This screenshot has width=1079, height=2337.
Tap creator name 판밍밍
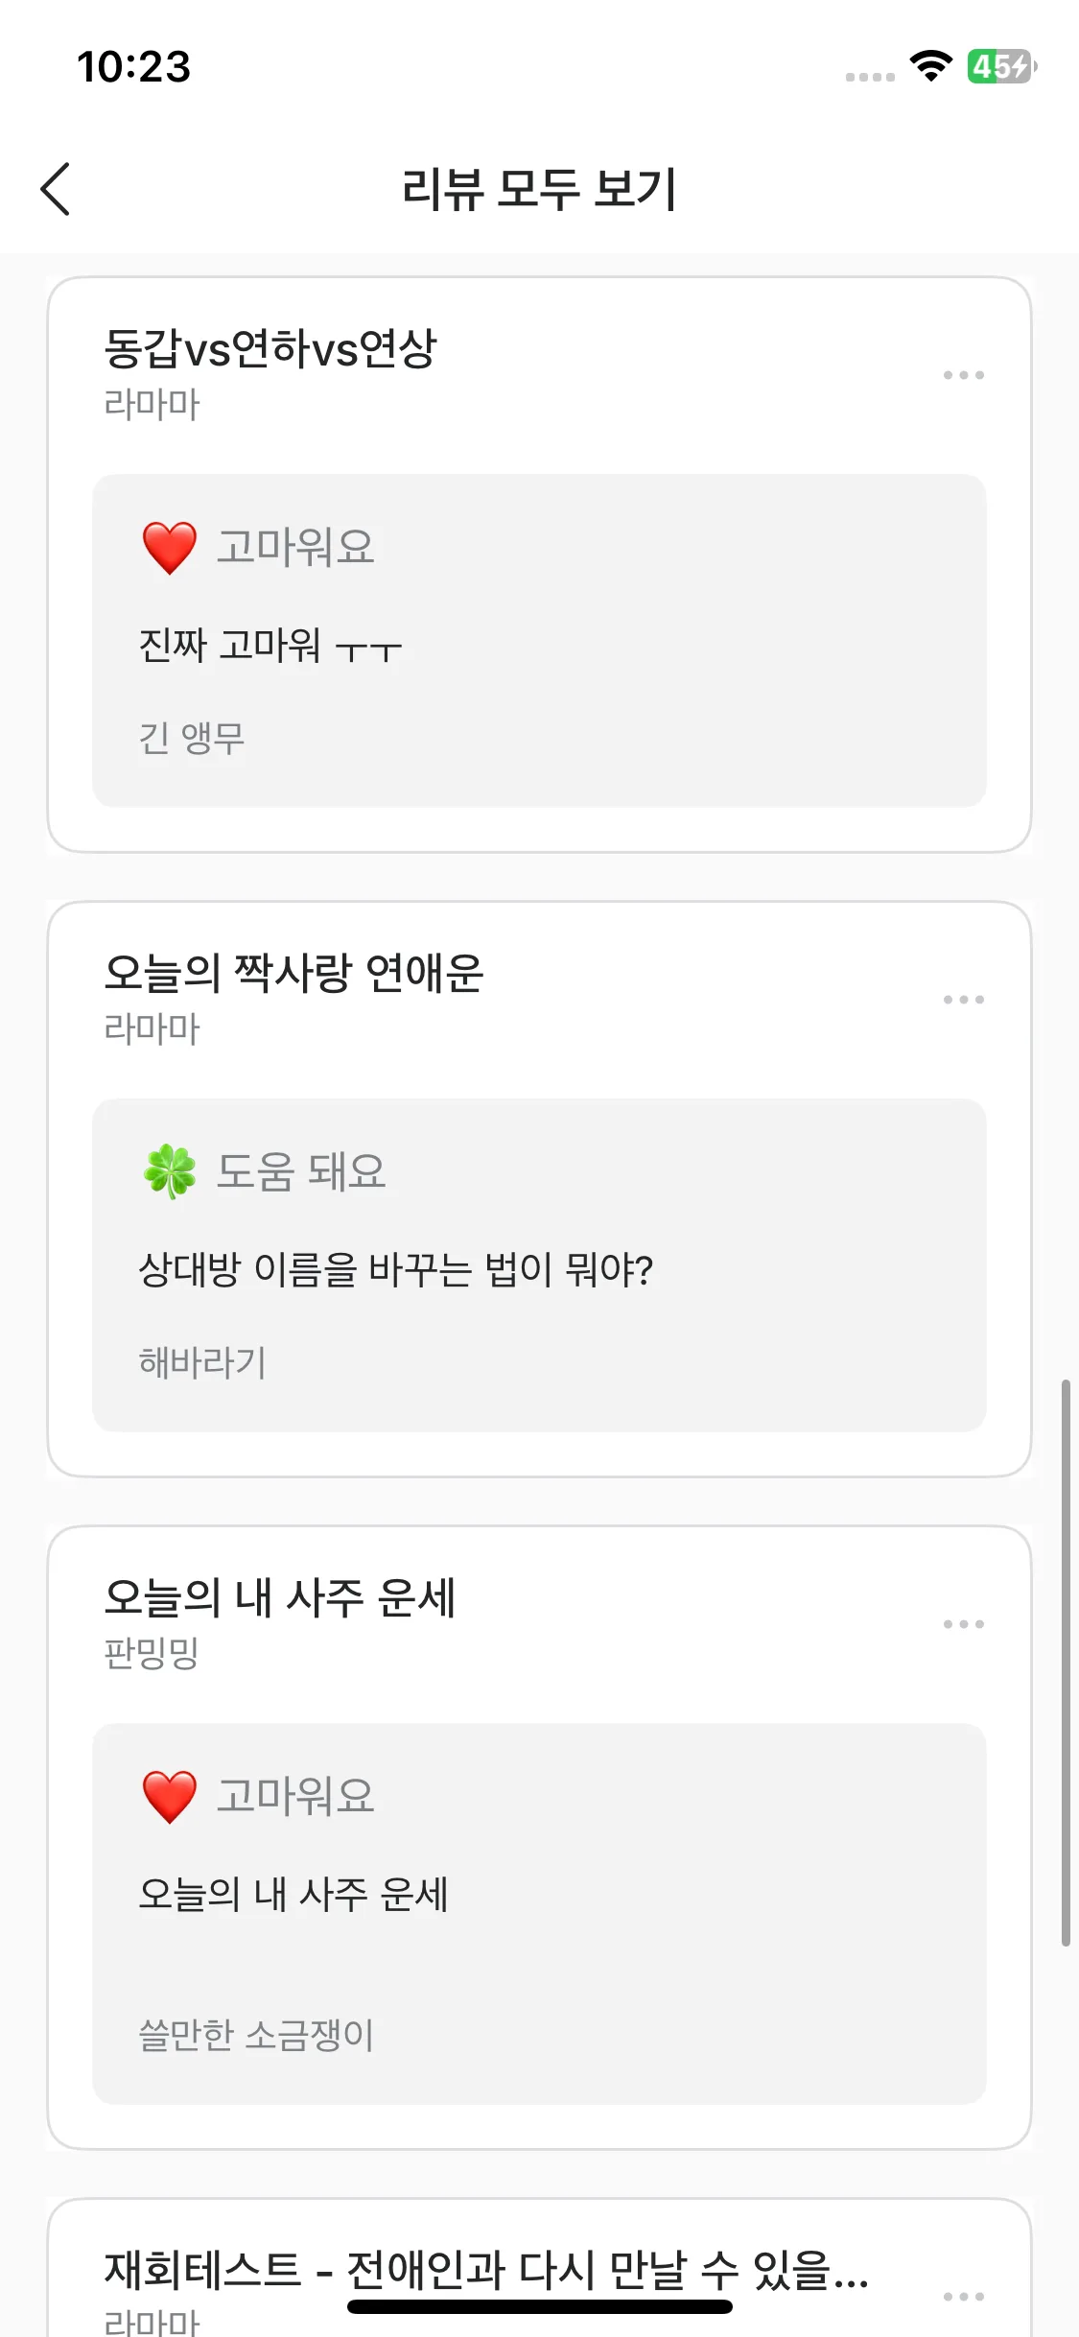pos(152,1653)
